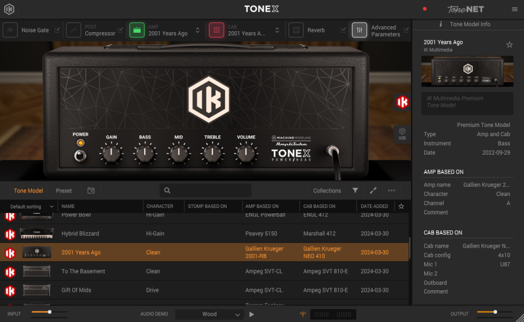Viewport: 524px width, 322px height.
Task: Select the To The Basement row
Action: pyautogui.click(x=204, y=271)
